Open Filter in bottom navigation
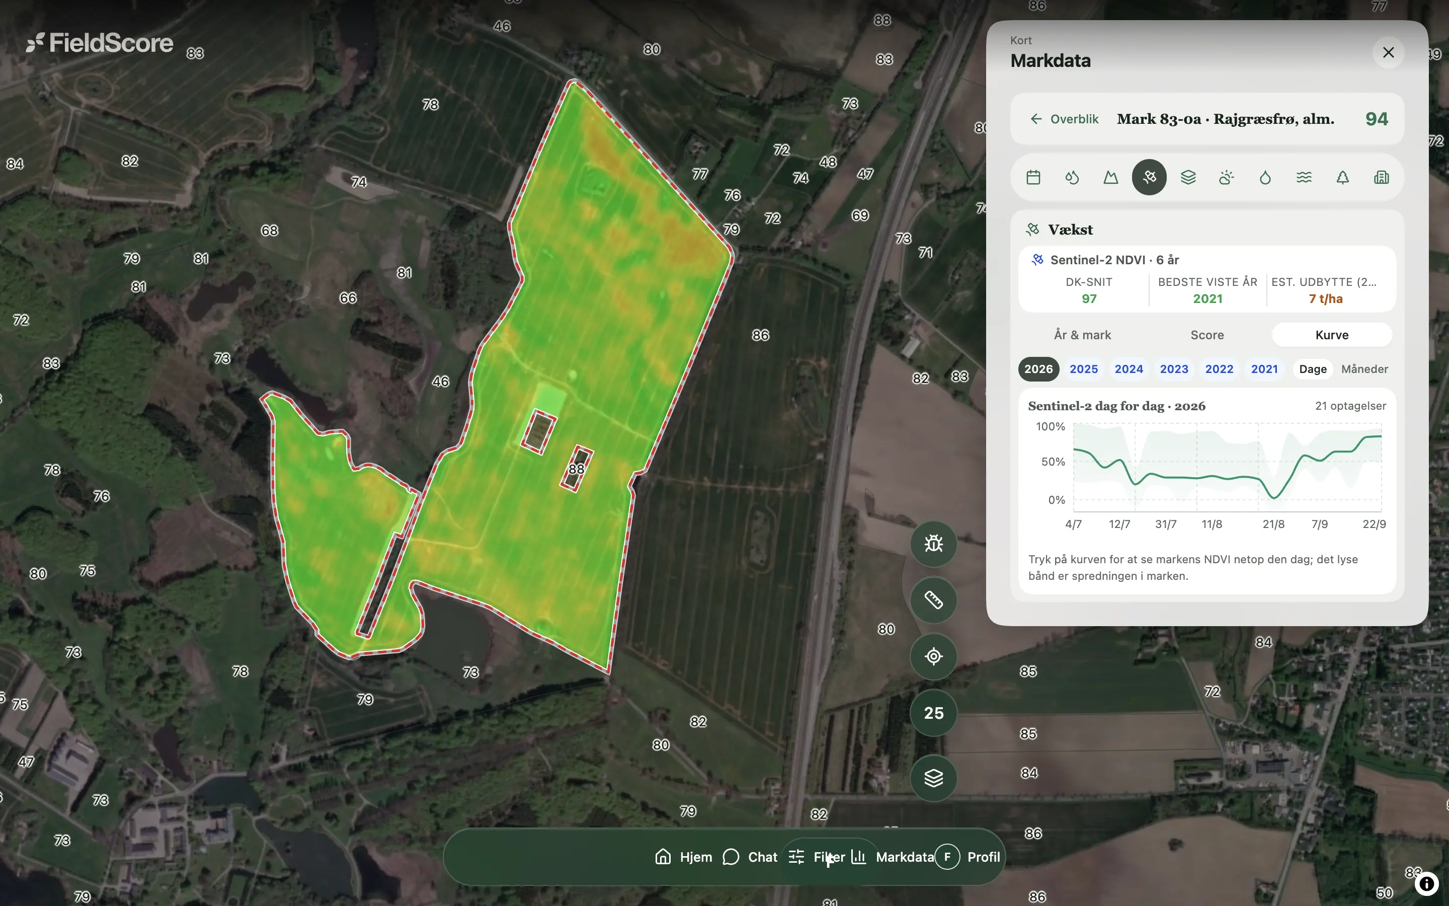This screenshot has width=1449, height=906. point(817,857)
